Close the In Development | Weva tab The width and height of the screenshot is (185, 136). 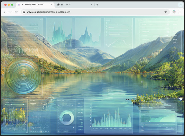[x=52, y=5]
